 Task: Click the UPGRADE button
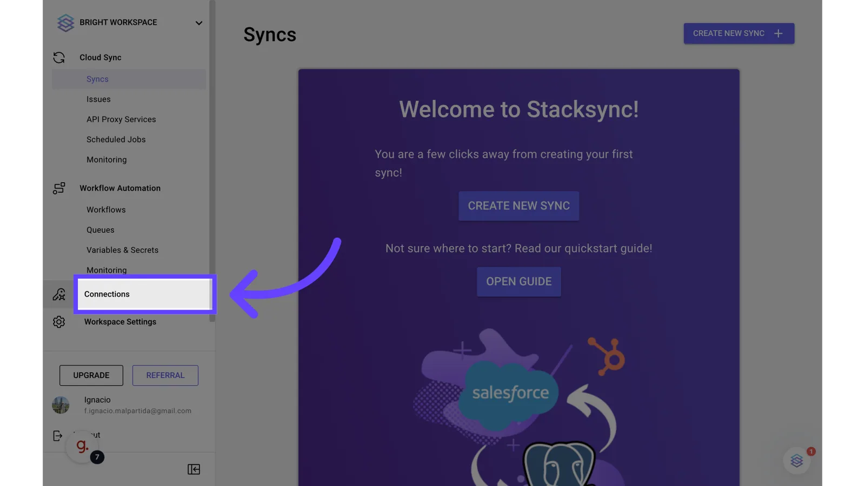tap(91, 375)
